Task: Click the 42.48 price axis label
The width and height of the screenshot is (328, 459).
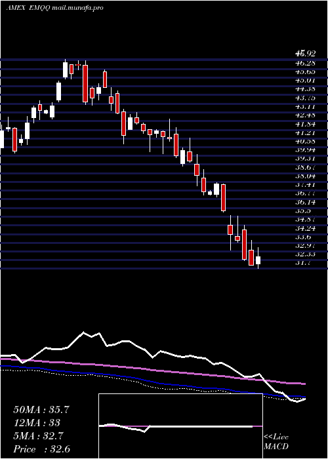Action: click(x=305, y=115)
